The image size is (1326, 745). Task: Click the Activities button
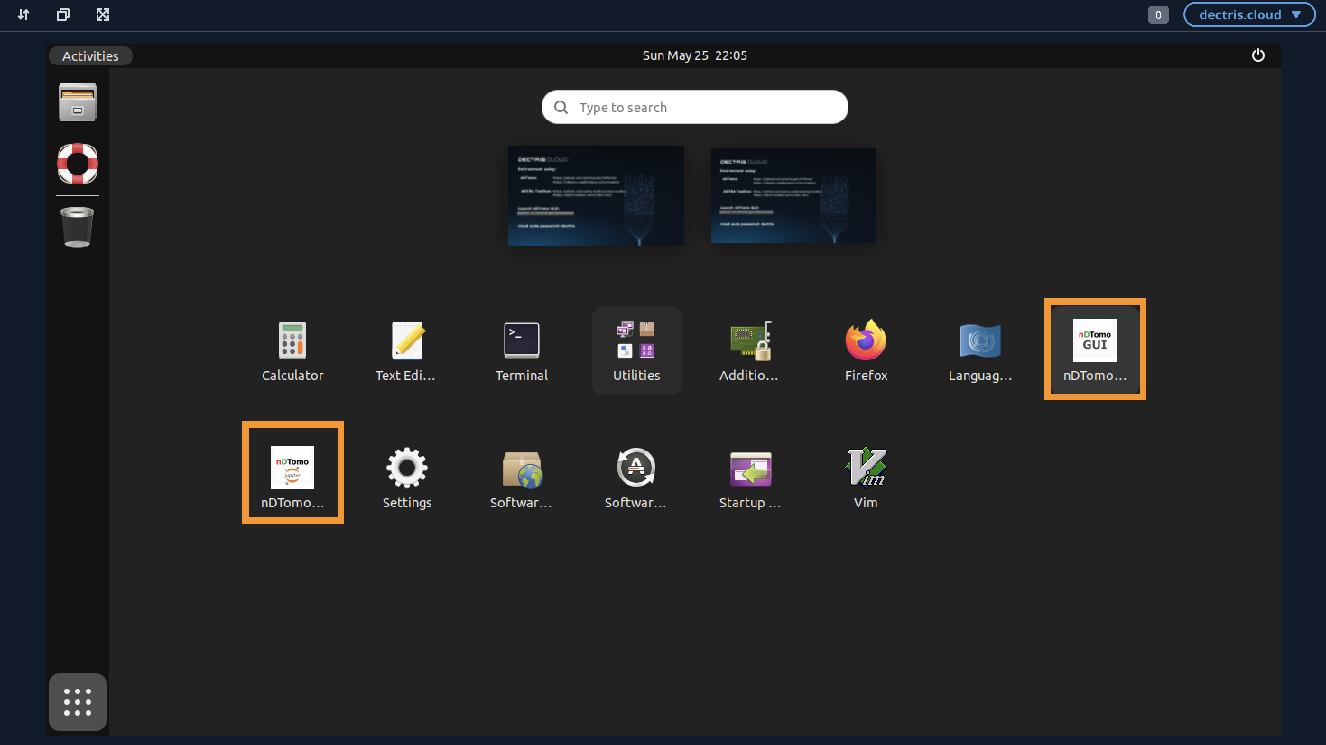pyautogui.click(x=90, y=55)
